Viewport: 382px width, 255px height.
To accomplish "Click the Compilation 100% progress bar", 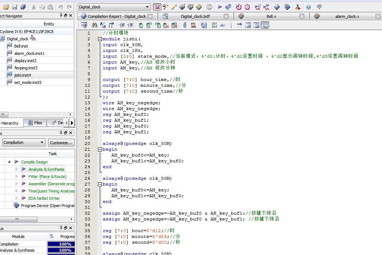I will tap(65, 244).
